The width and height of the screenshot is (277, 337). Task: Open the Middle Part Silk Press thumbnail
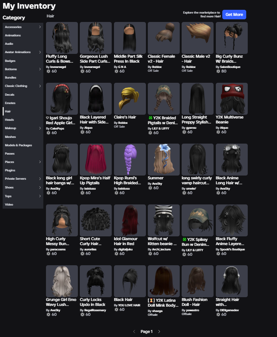(130, 38)
